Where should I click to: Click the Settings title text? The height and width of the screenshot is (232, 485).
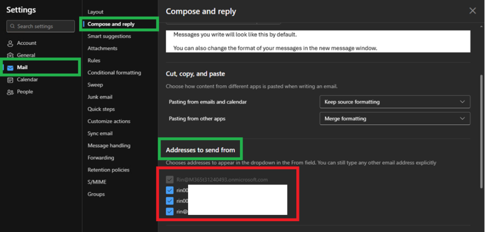[21, 10]
